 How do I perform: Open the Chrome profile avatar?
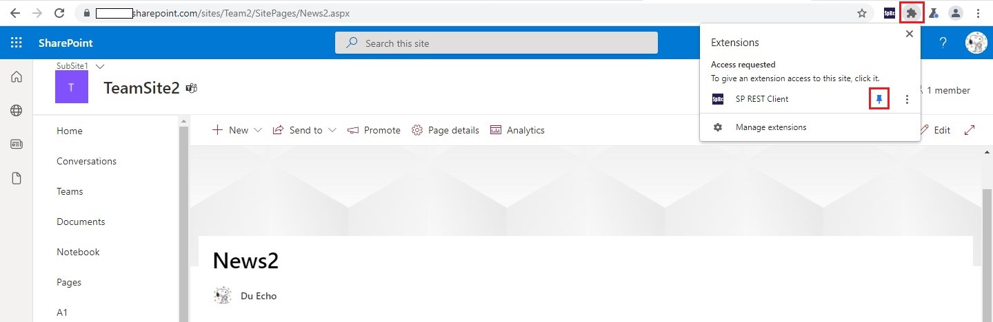pyautogui.click(x=955, y=12)
